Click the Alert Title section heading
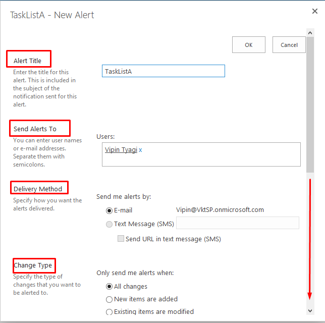325x323 pixels. point(28,61)
